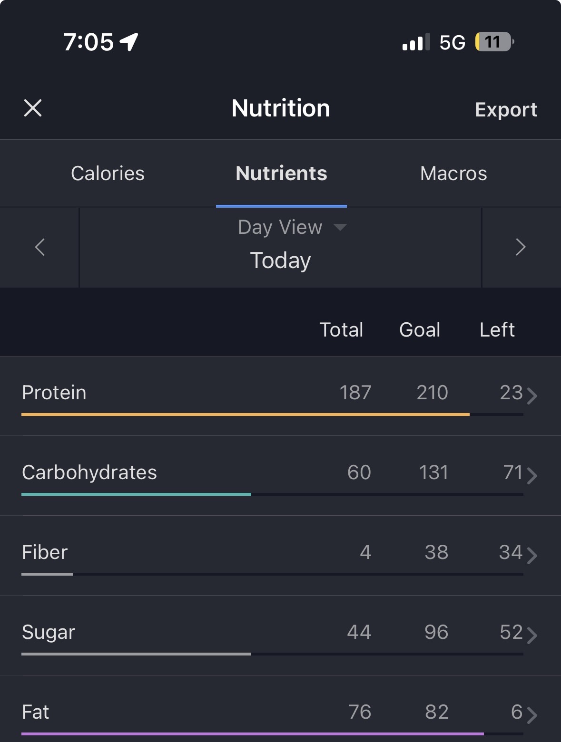This screenshot has height=742, width=561.
Task: Go to next day with right arrow
Action: tap(521, 247)
